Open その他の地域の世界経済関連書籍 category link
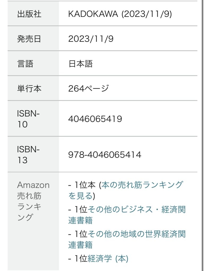Viewport: 205px width, 271px height. point(136,234)
